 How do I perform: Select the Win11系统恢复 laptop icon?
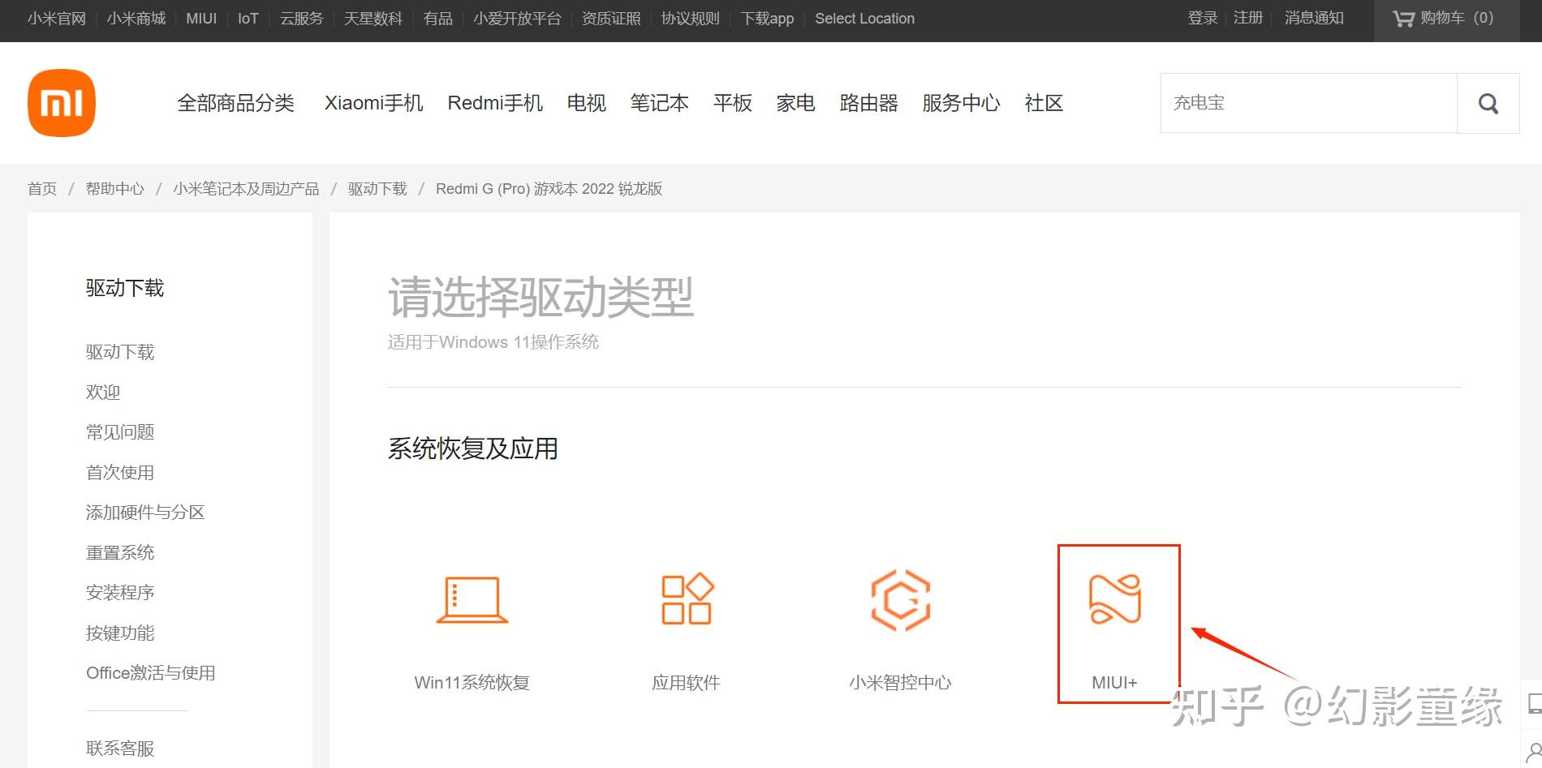point(472,600)
